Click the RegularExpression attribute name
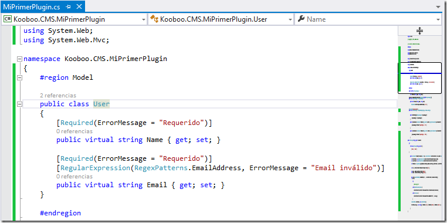Image resolution: width=447 pixels, height=223 pixels. [96, 168]
